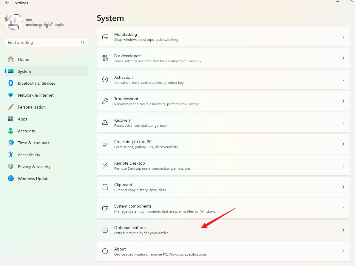Click the Recovery icon
The image size is (355, 266).
tap(105, 123)
